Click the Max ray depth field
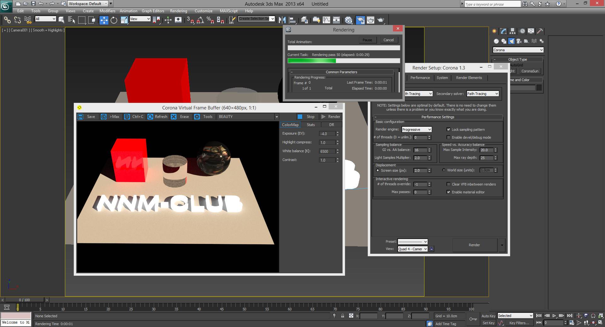This screenshot has height=327, width=605. pos(487,158)
